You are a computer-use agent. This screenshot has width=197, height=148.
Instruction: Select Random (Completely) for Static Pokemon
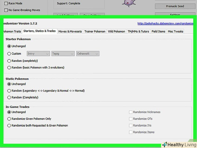[x=9, y=97]
